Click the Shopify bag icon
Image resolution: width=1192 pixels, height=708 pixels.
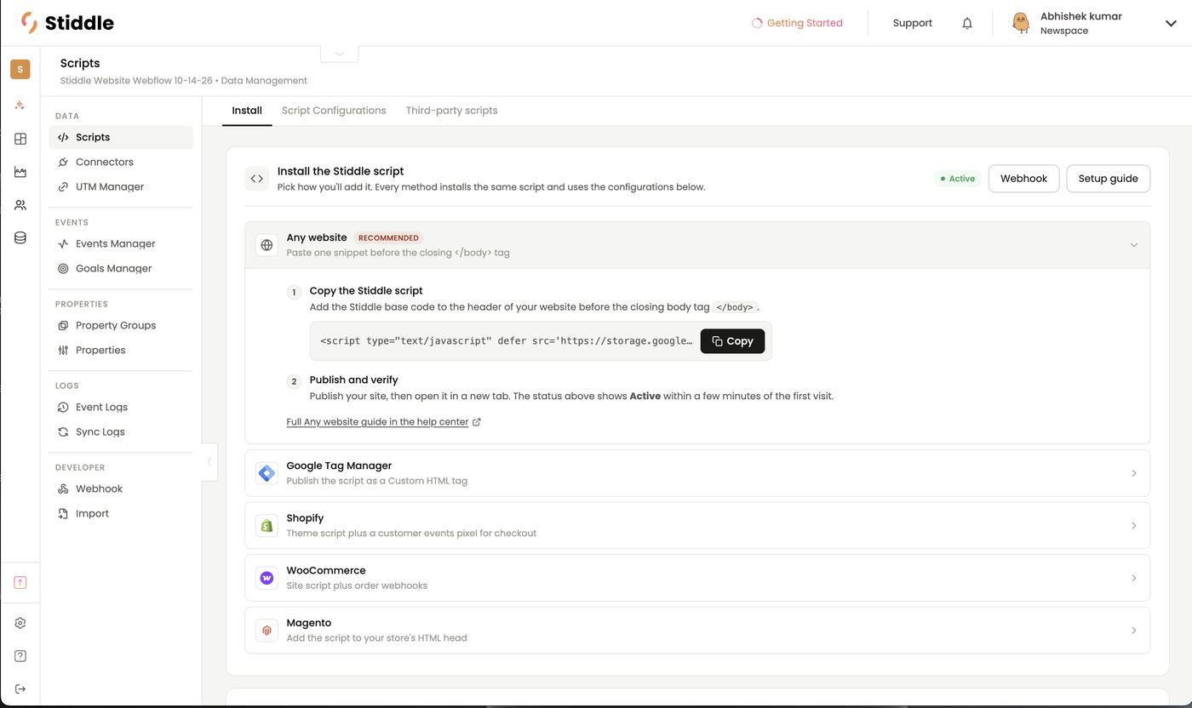(266, 526)
